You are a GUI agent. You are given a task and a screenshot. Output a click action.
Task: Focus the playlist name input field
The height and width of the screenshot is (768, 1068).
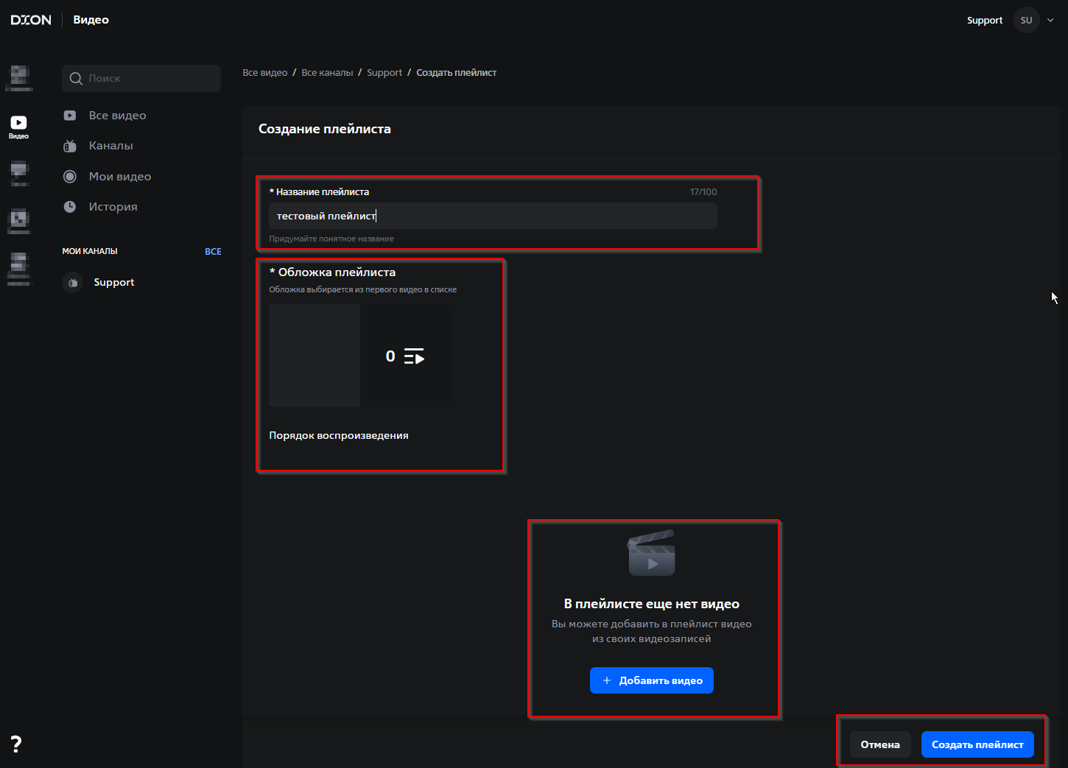[x=492, y=216]
